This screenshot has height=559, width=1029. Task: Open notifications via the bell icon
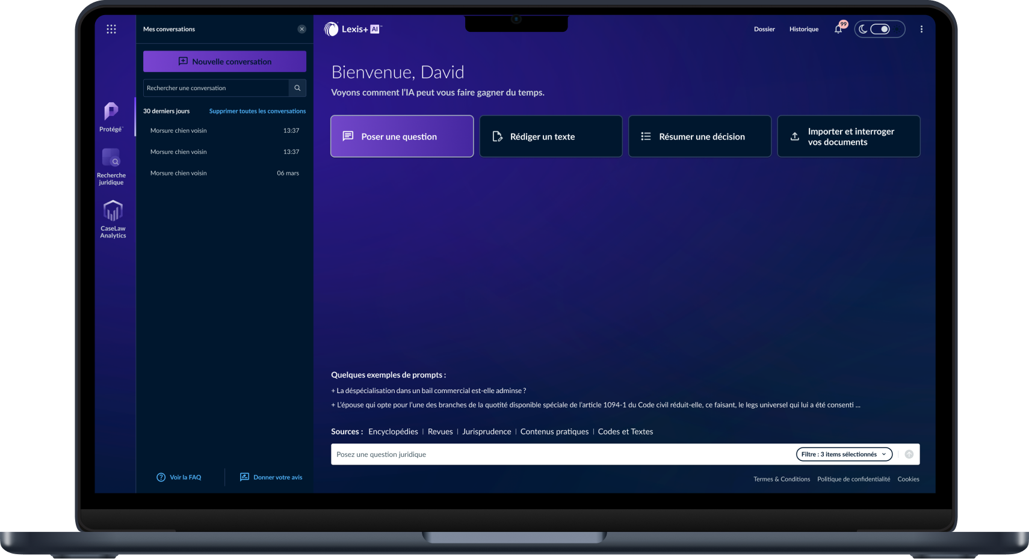pos(838,28)
